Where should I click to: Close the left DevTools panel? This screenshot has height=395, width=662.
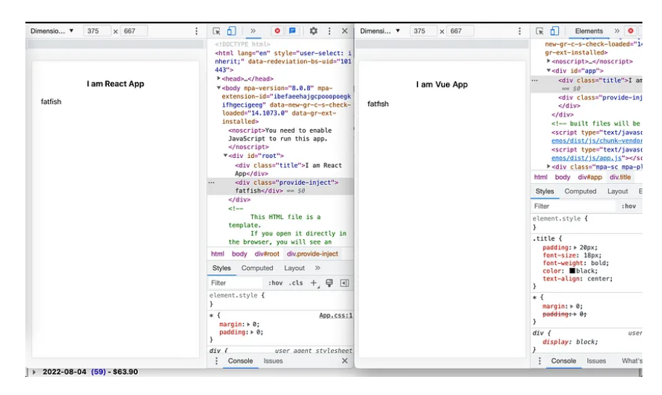coord(345,30)
